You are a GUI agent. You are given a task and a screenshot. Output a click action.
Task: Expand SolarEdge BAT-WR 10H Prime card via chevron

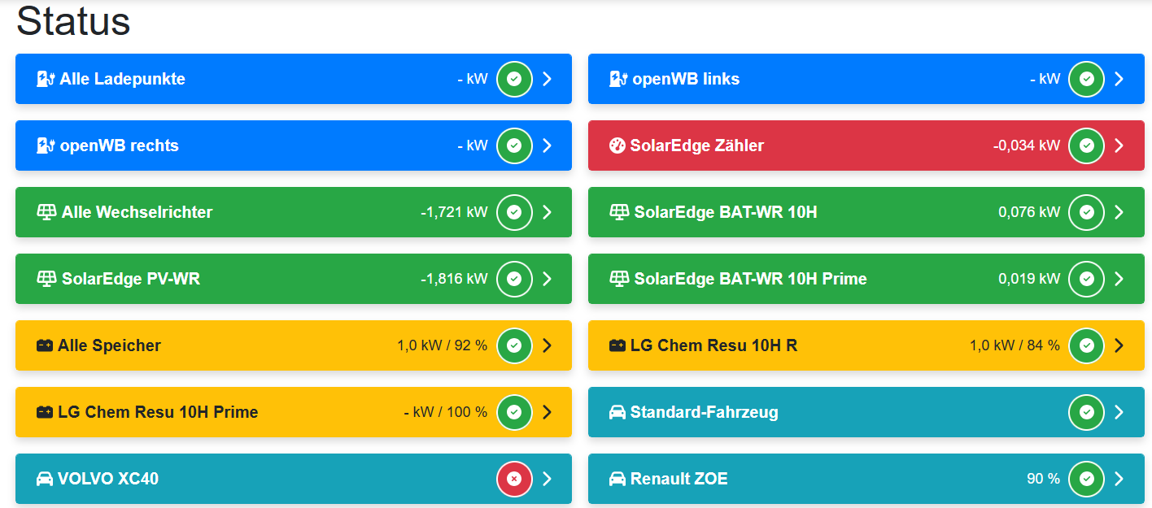[x=1119, y=279]
